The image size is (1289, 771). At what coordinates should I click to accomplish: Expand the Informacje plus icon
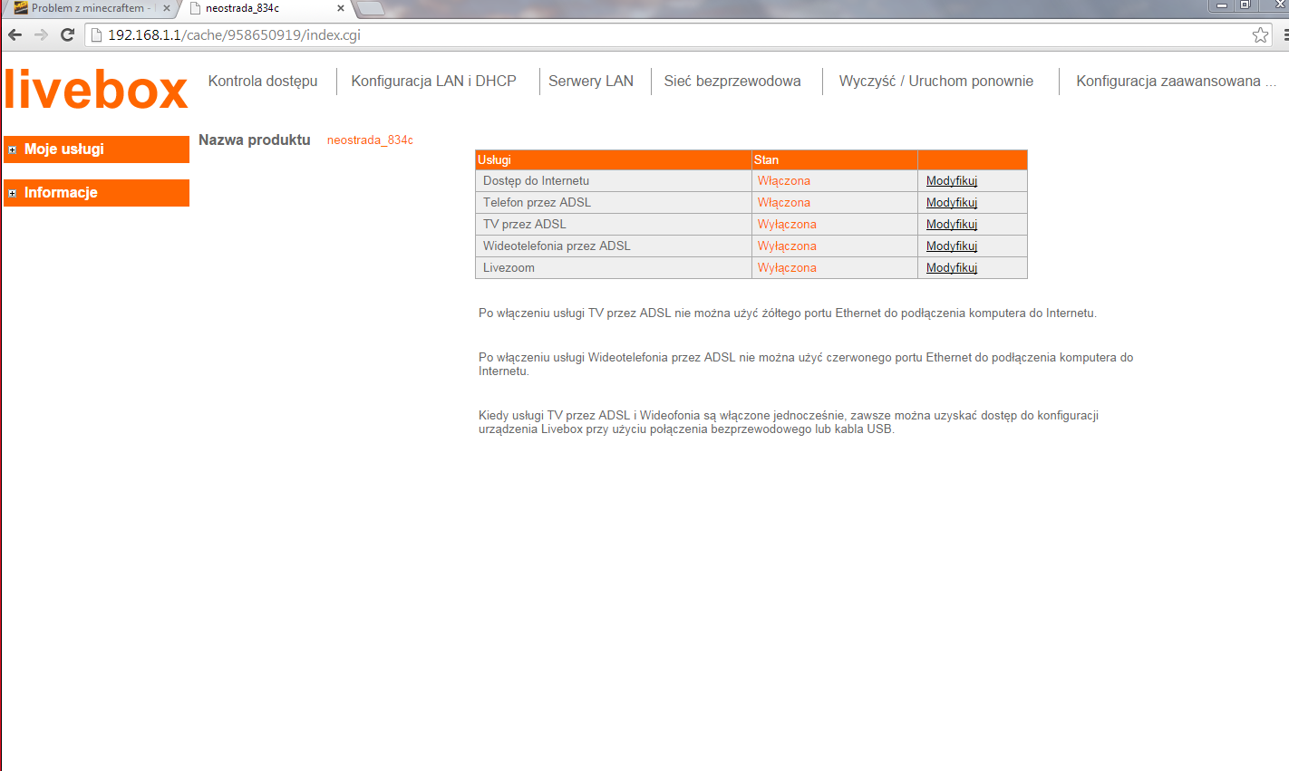pos(13,193)
